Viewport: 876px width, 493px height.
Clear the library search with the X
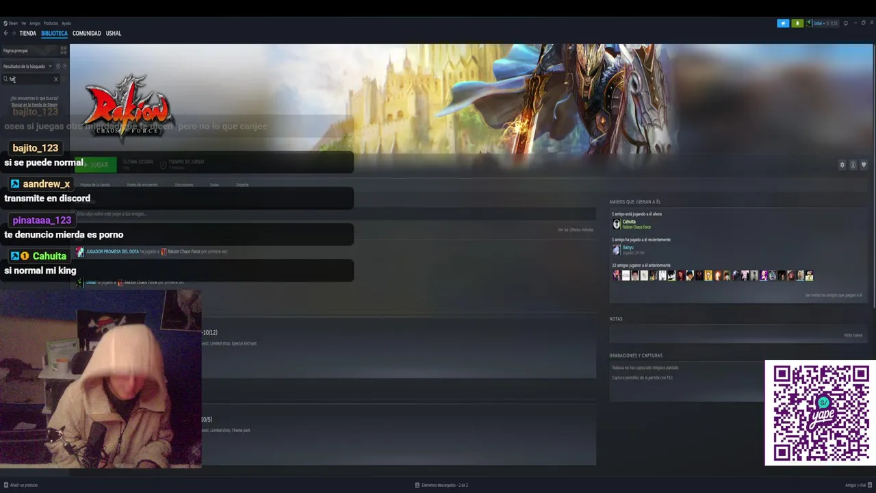tap(56, 79)
